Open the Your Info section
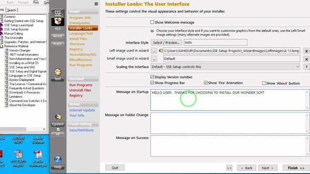 click(x=77, y=116)
